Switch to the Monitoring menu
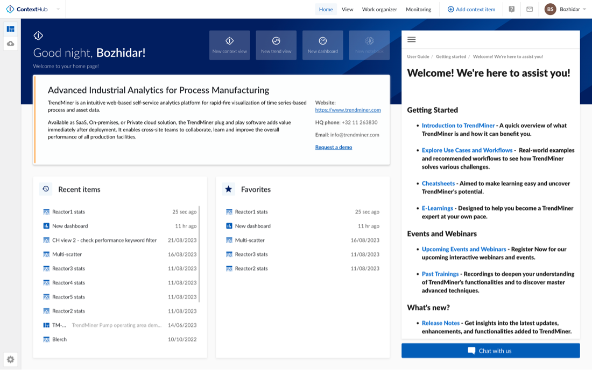 click(x=418, y=9)
